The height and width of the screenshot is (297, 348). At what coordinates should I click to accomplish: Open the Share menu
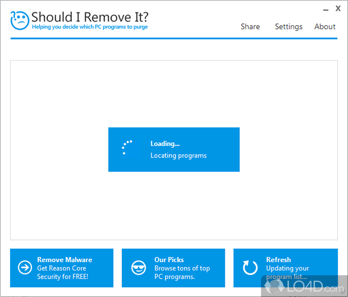tap(250, 27)
